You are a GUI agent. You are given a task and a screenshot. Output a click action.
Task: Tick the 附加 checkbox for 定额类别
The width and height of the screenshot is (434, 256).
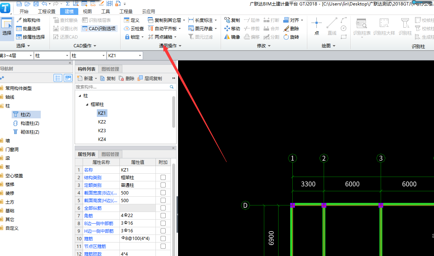pyautogui.click(x=163, y=185)
